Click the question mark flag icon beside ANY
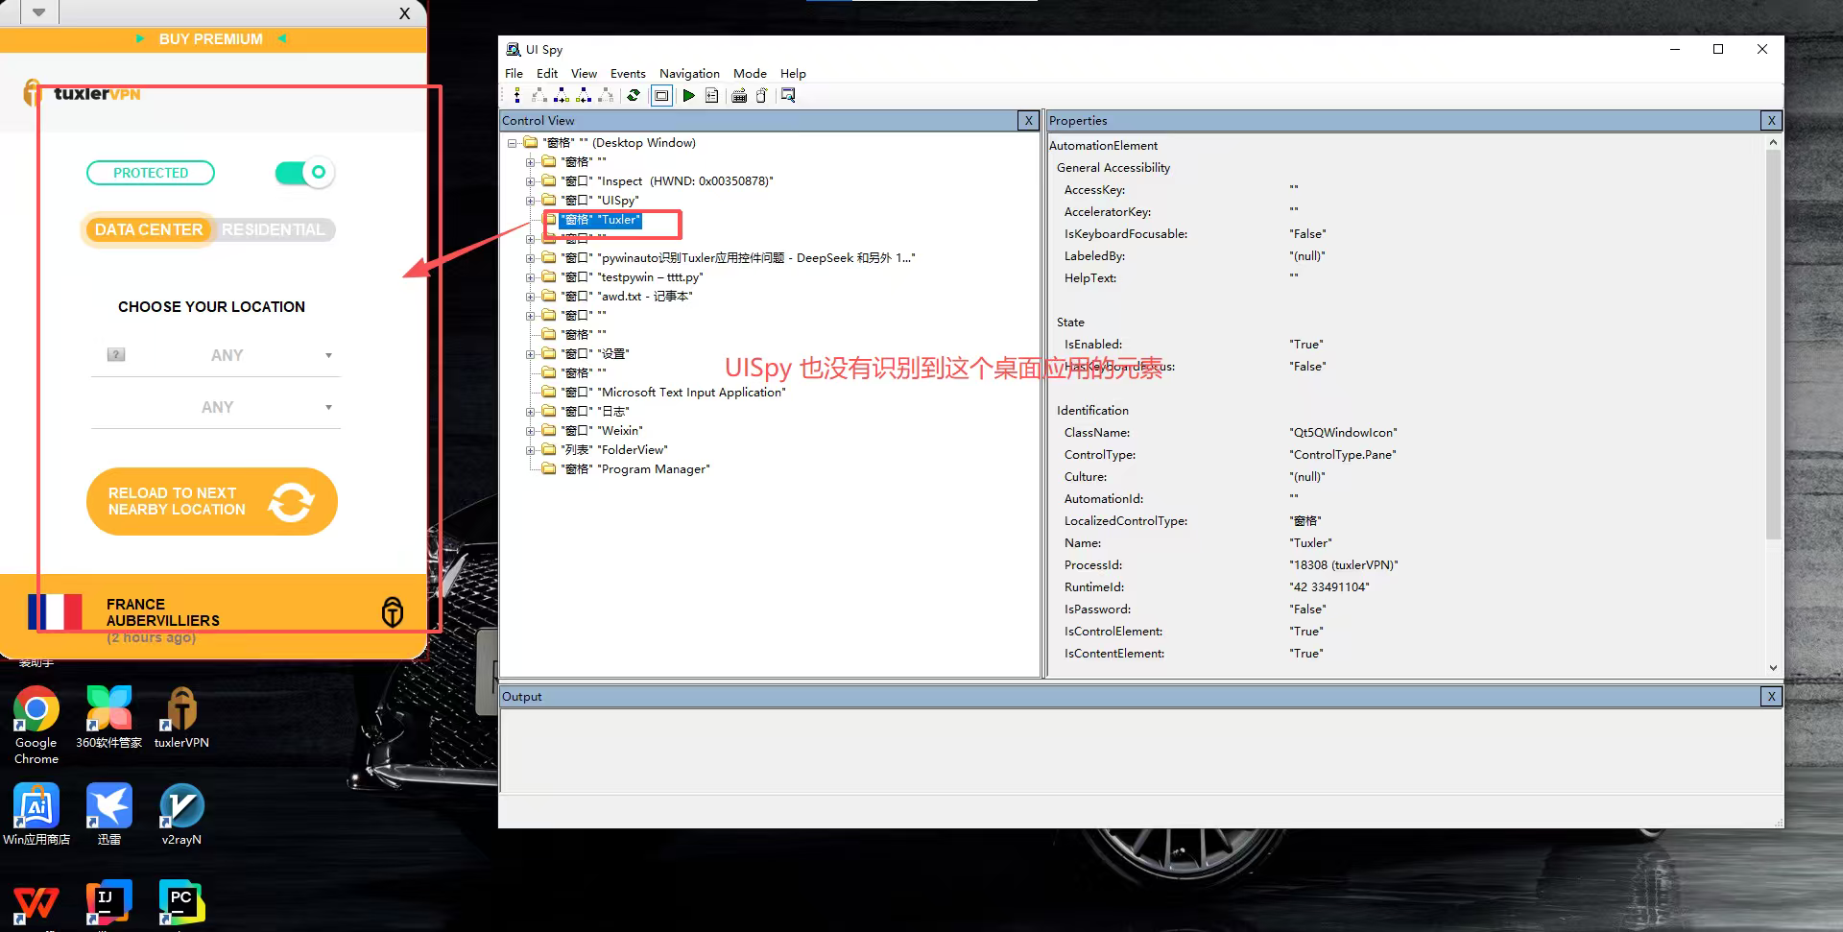The image size is (1843, 932). pyautogui.click(x=116, y=355)
